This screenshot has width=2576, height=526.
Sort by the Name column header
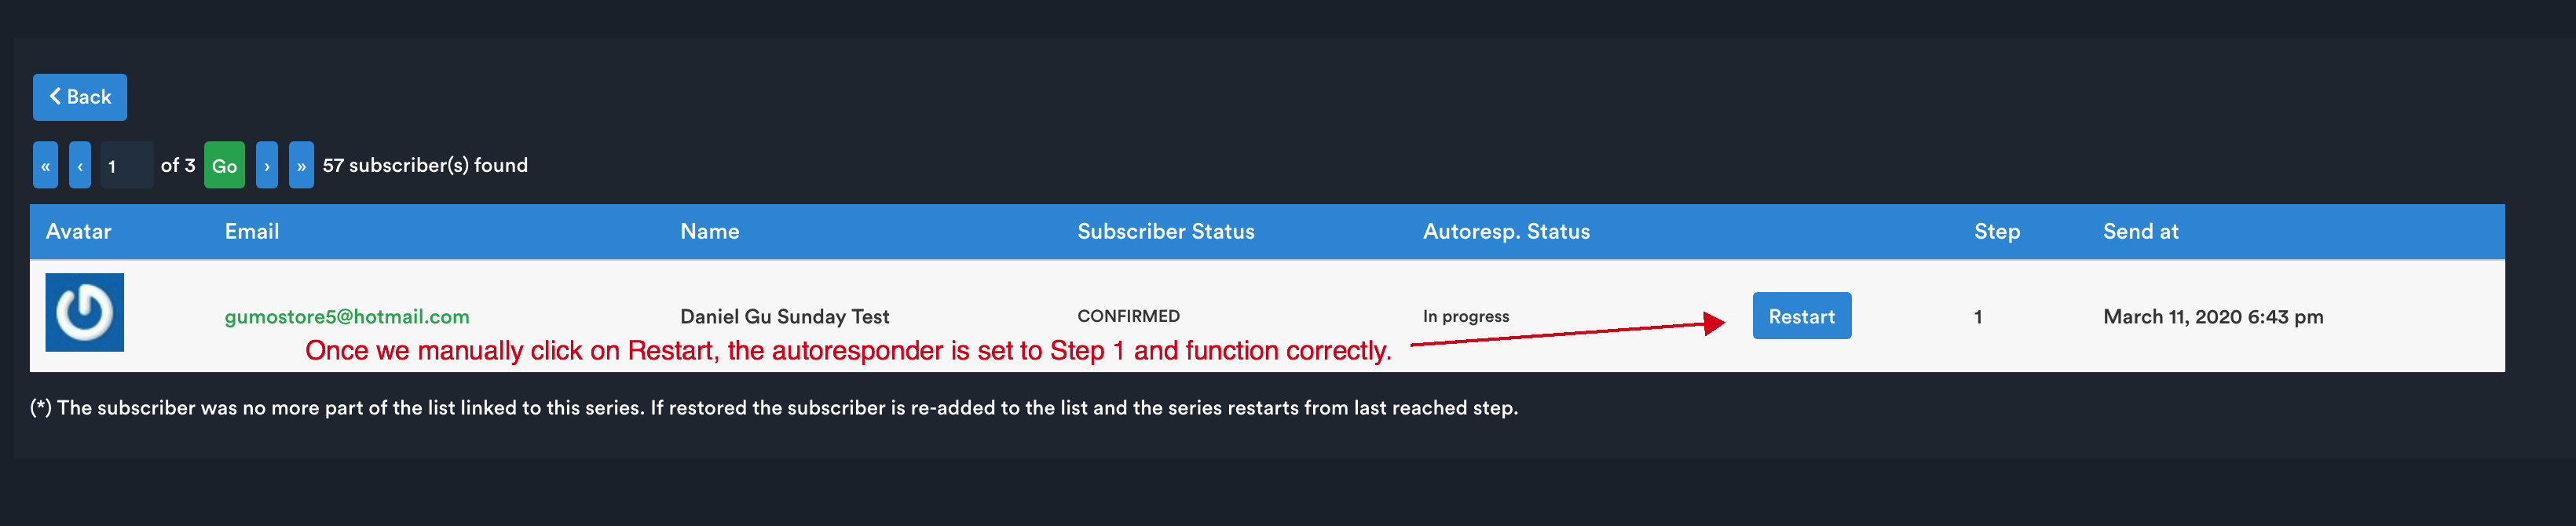coord(709,232)
